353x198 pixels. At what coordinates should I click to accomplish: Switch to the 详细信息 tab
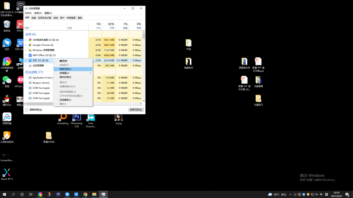click(x=71, y=18)
